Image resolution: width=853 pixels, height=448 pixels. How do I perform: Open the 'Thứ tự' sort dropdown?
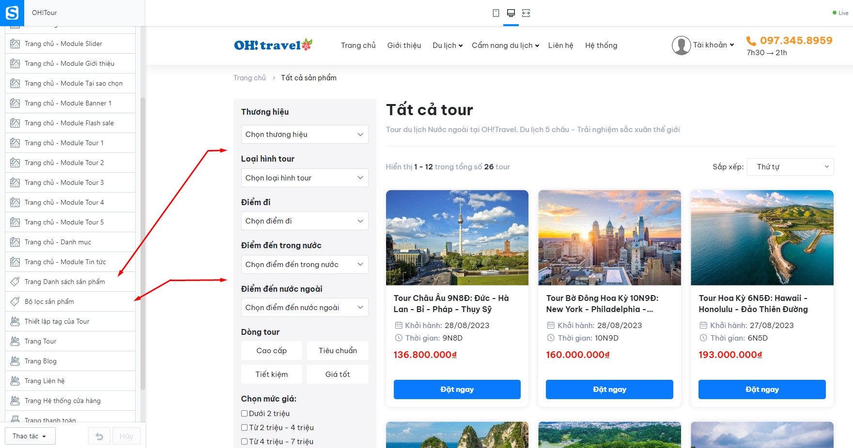pyautogui.click(x=791, y=167)
